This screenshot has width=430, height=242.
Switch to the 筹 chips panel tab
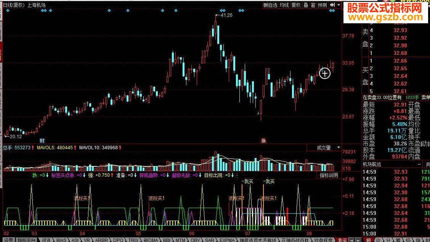click(x=398, y=240)
